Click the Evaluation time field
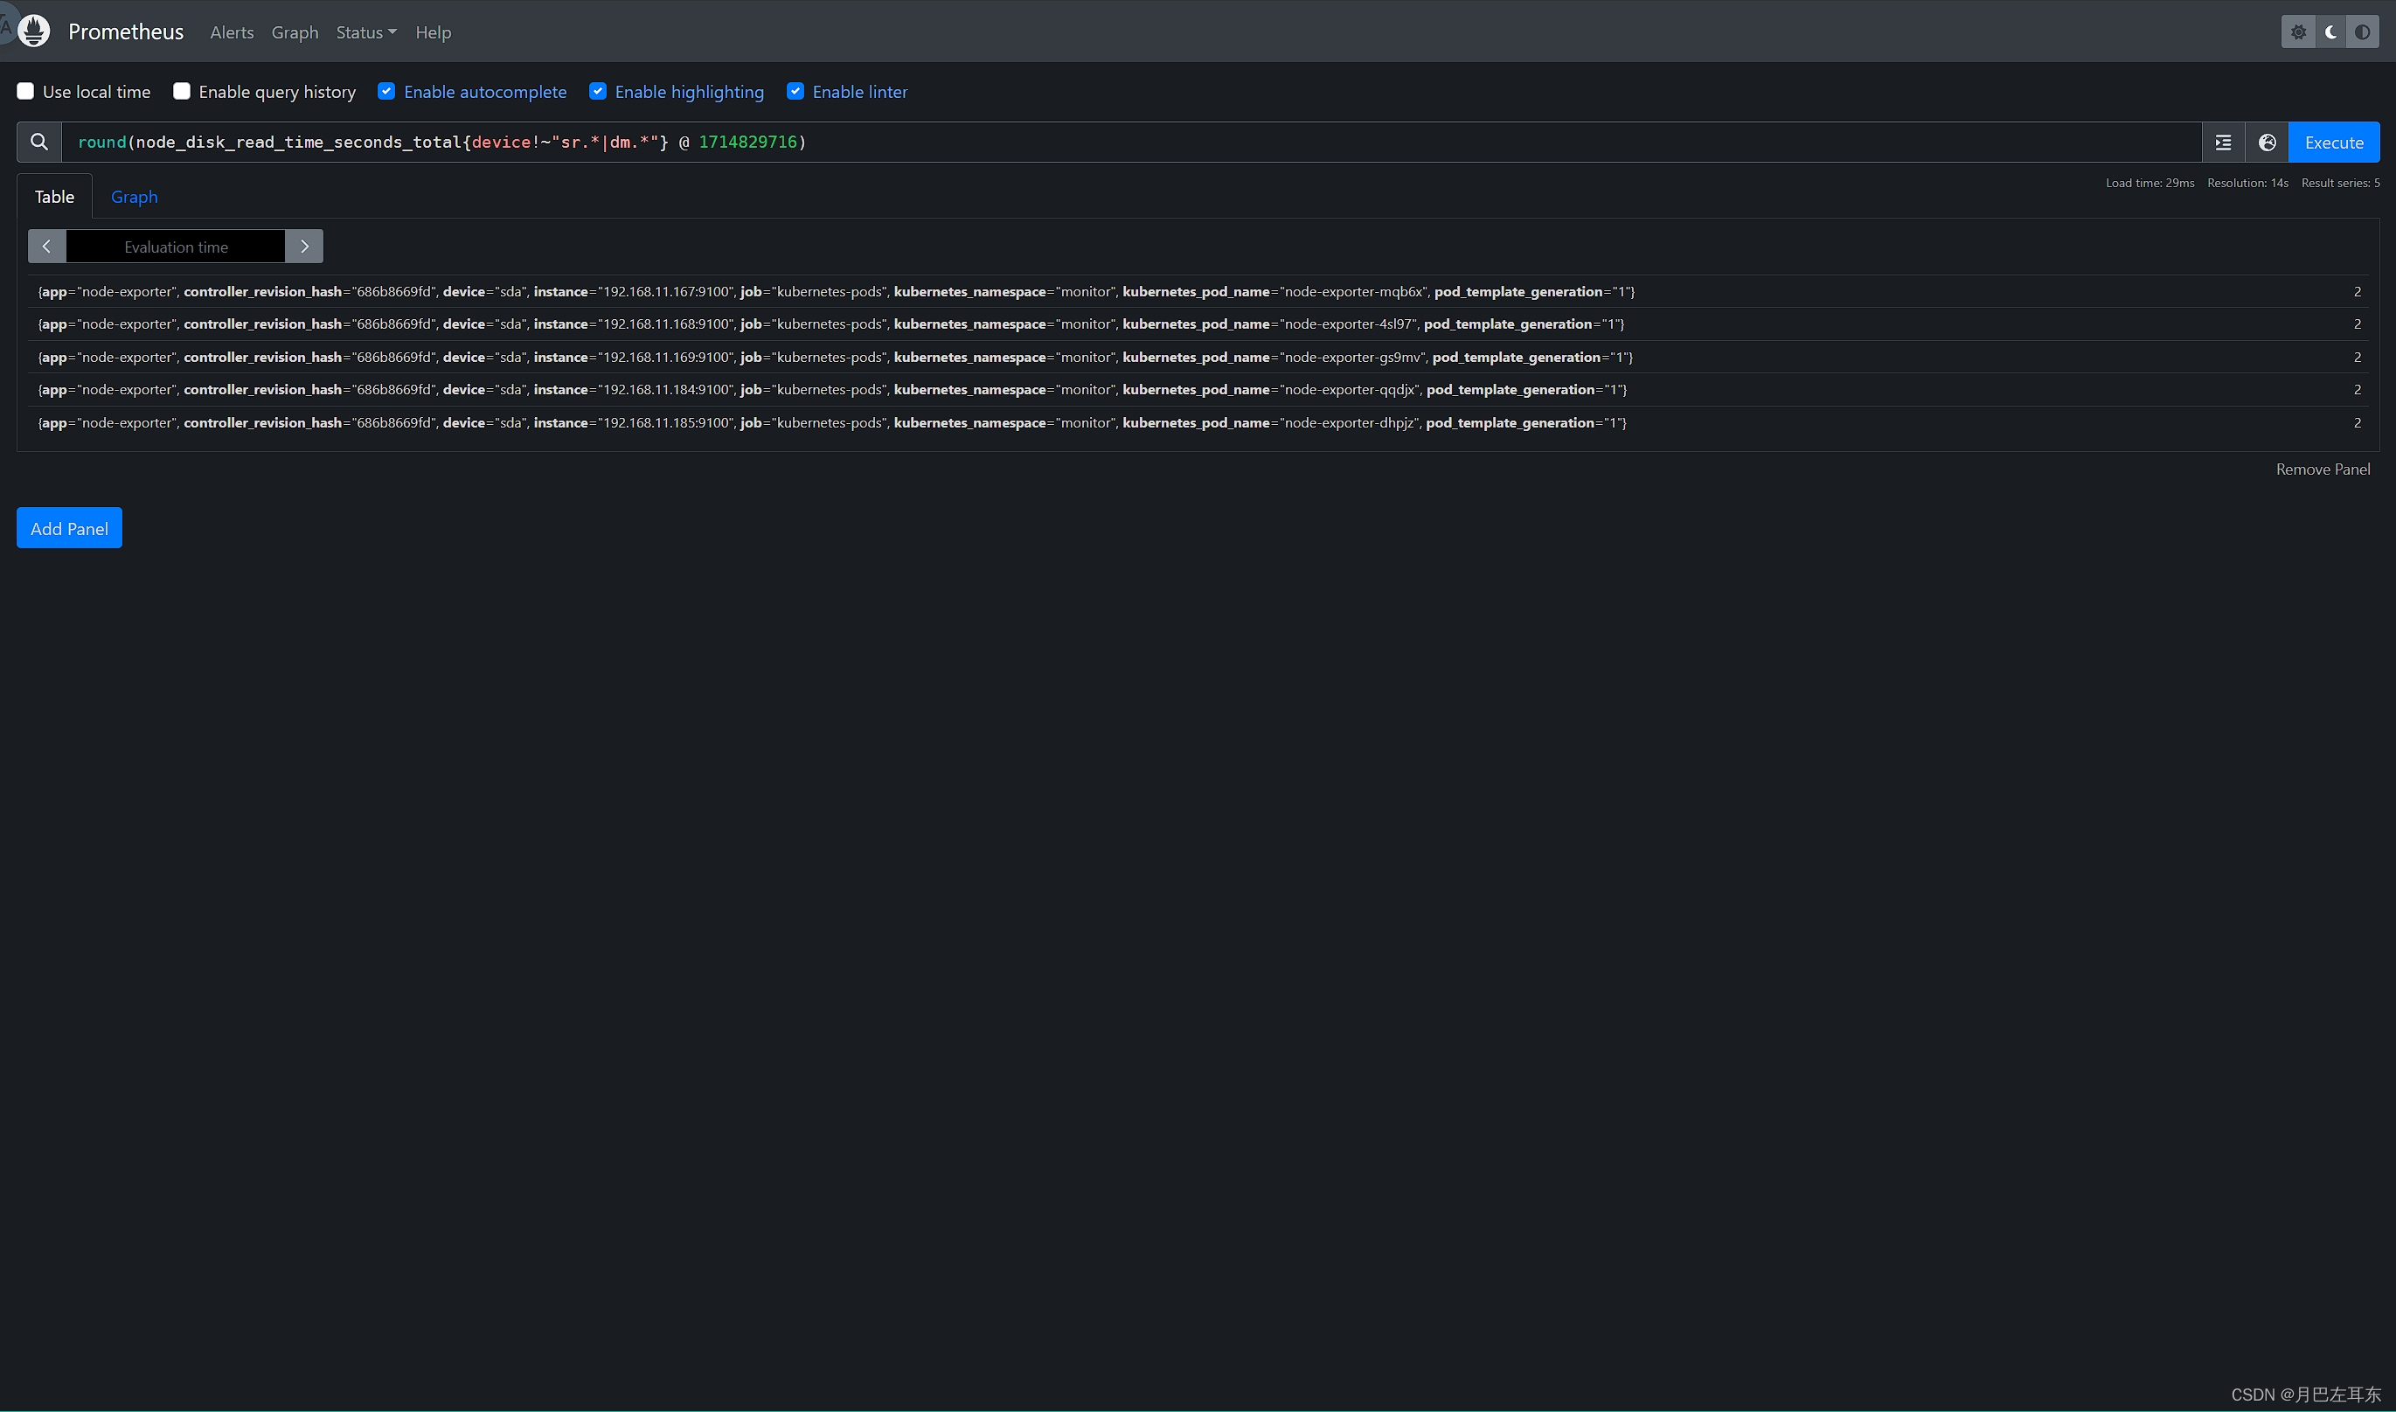 (176, 247)
